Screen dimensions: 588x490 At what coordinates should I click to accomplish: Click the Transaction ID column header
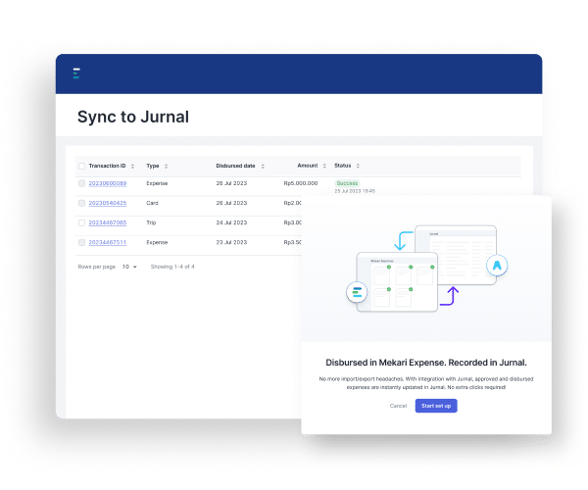pyautogui.click(x=107, y=166)
